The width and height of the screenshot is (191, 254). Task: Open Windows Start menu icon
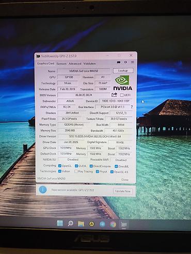[x=60, y=223]
